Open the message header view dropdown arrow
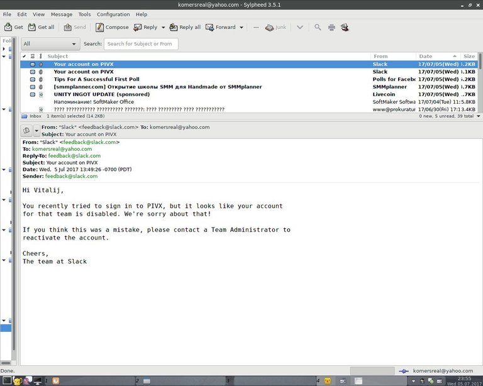483x386 pixels. coord(36,131)
